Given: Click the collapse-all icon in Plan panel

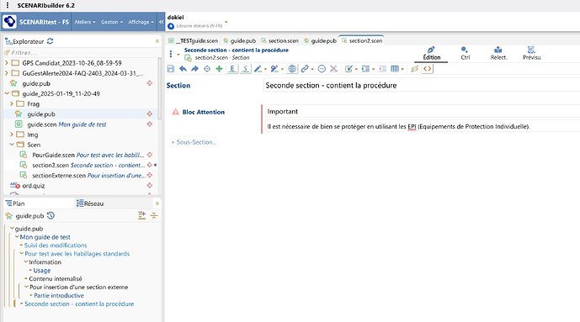Looking at the screenshot, I should pyautogui.click(x=154, y=215).
